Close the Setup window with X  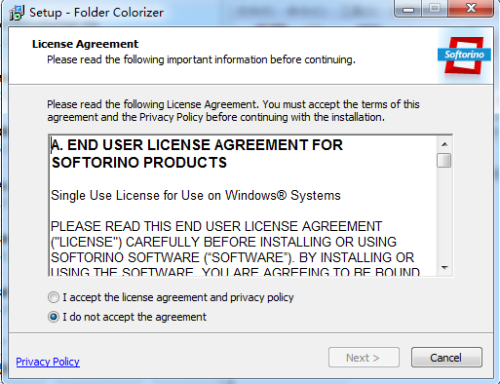(x=471, y=9)
